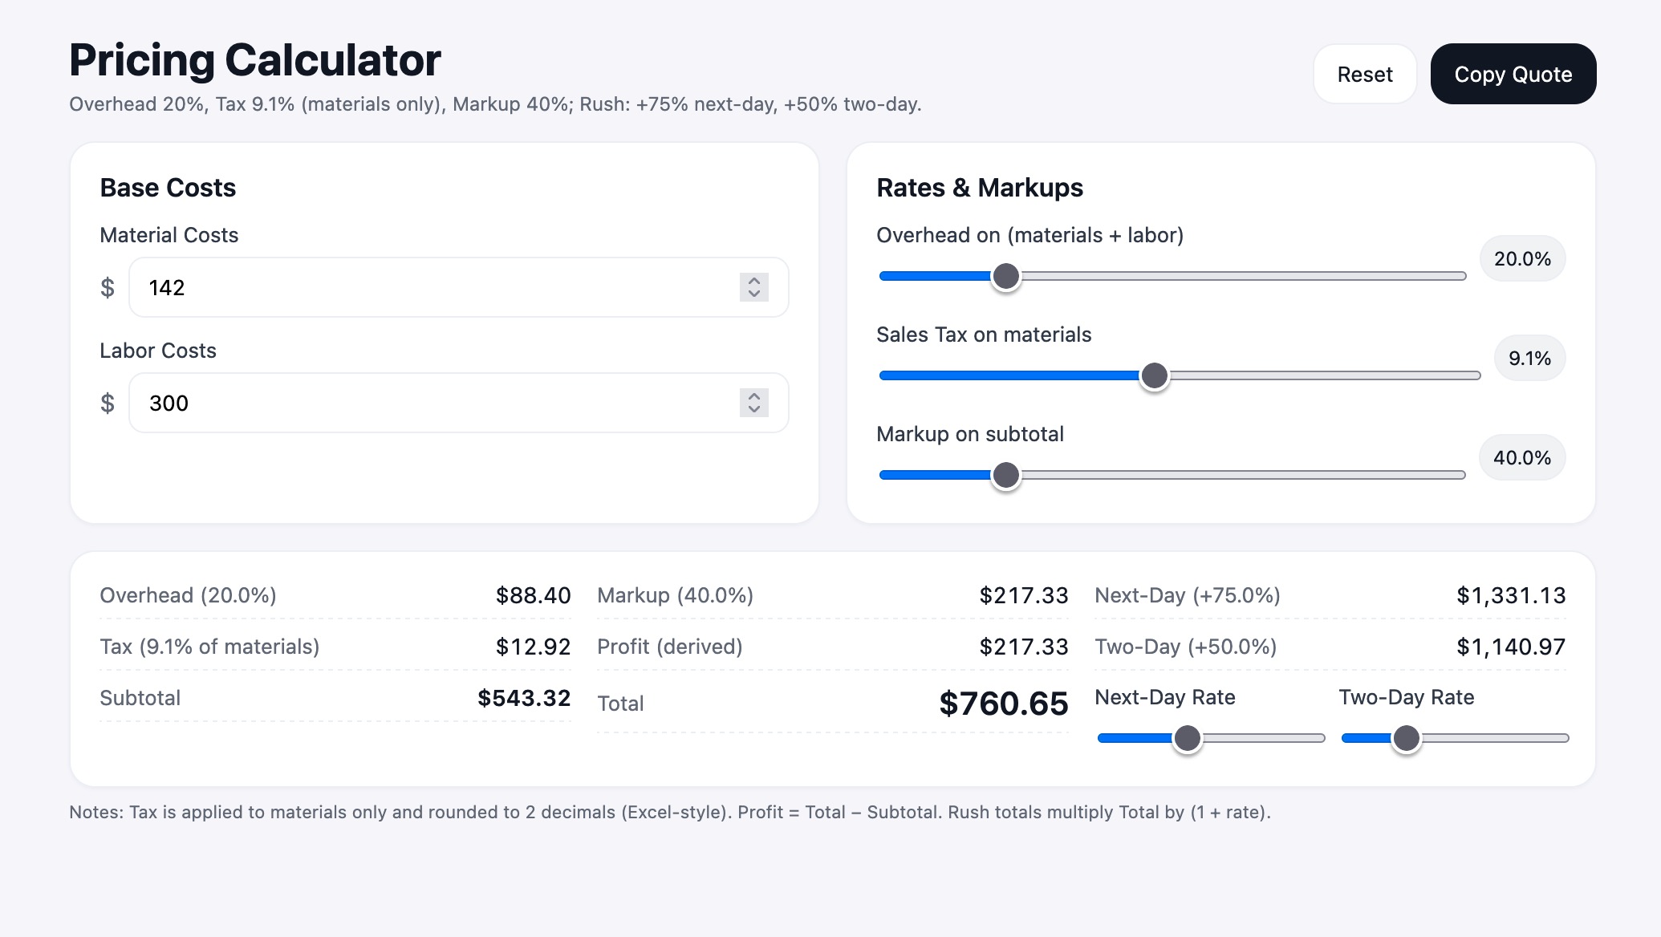
Task: Click the Markup on subtotal slider handle
Action: pos(1005,475)
